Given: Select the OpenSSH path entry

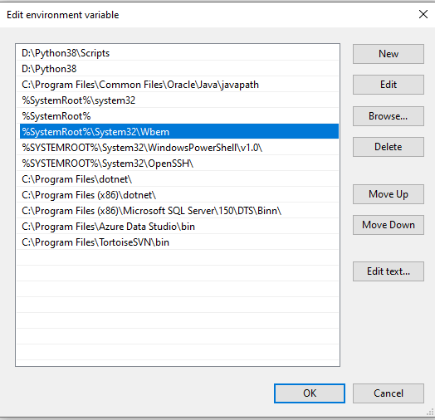Looking at the screenshot, I should tap(179, 164).
